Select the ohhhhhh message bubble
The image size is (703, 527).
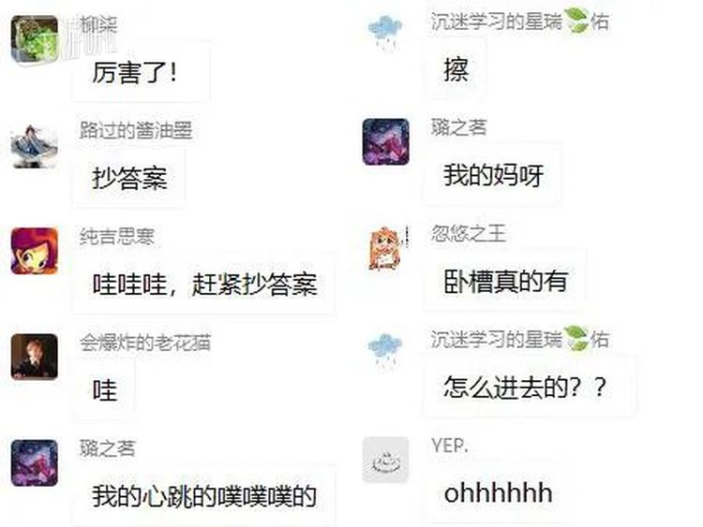[498, 493]
